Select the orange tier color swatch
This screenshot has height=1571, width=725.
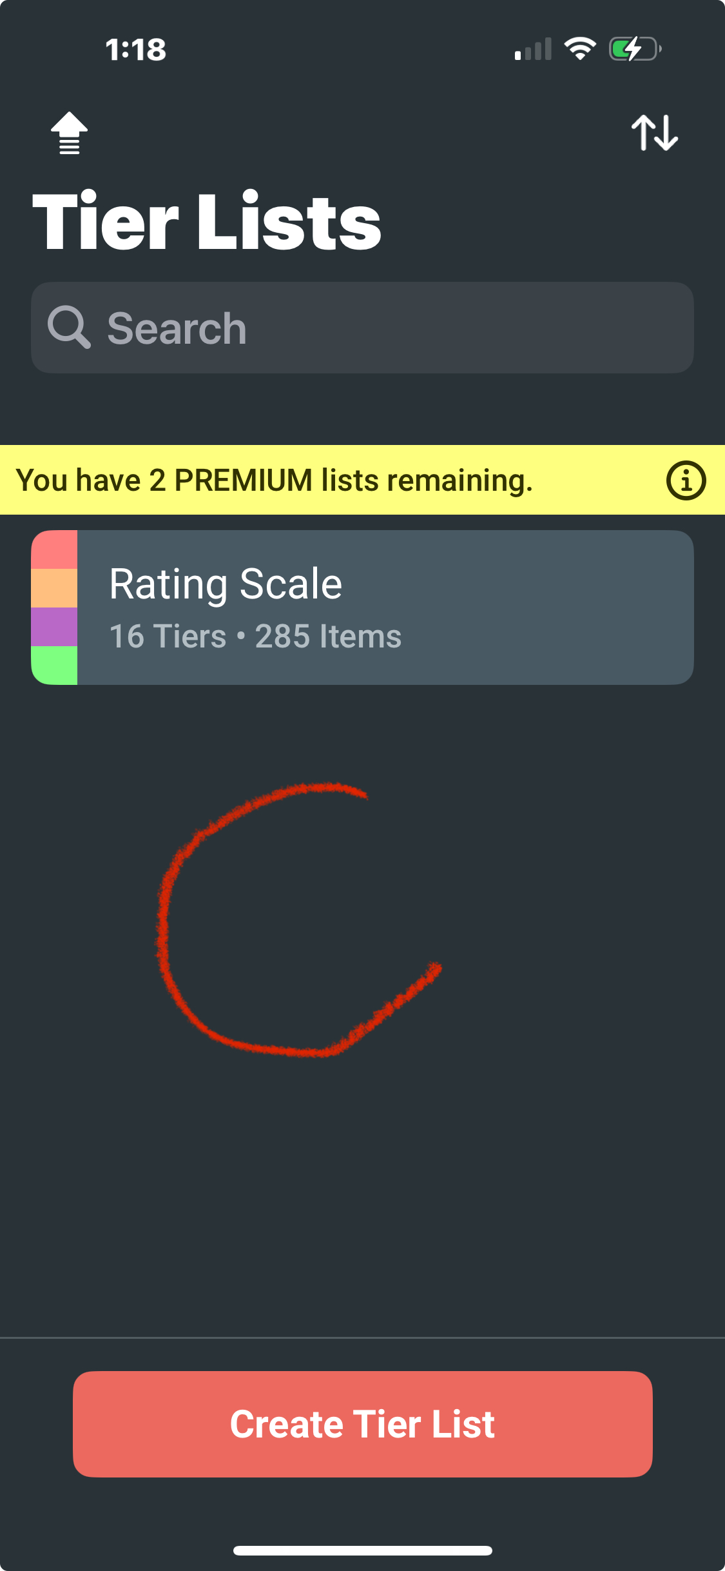coord(54,588)
